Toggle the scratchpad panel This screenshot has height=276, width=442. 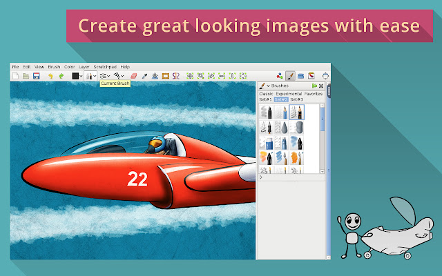click(x=311, y=75)
